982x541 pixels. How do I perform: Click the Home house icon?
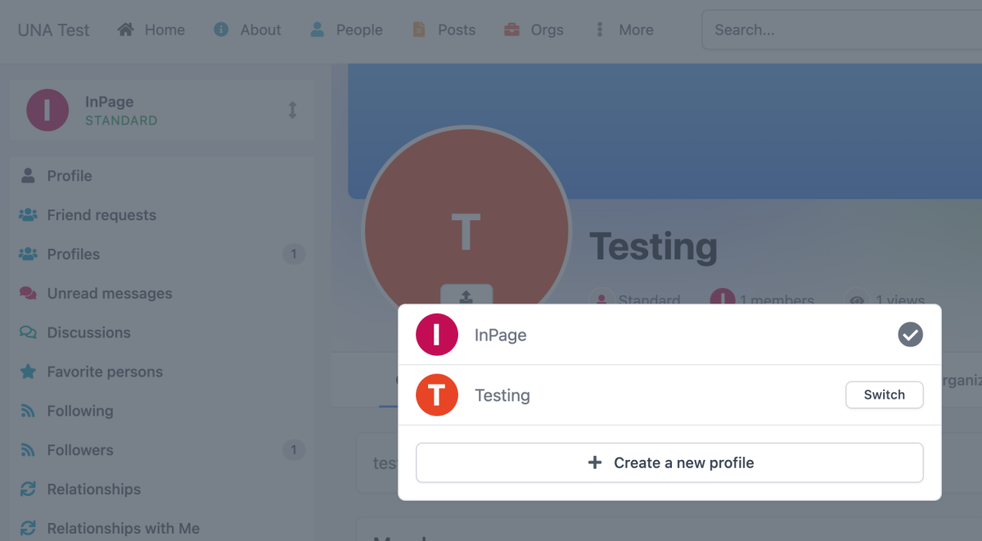(x=125, y=29)
